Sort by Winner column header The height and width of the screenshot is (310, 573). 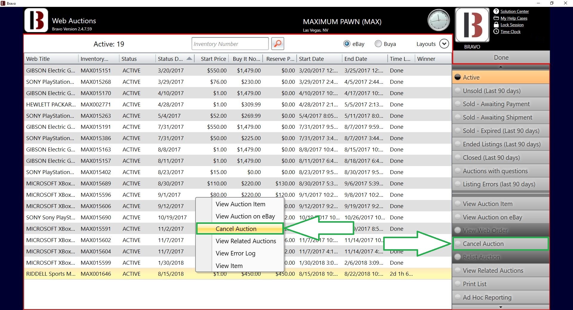point(433,59)
